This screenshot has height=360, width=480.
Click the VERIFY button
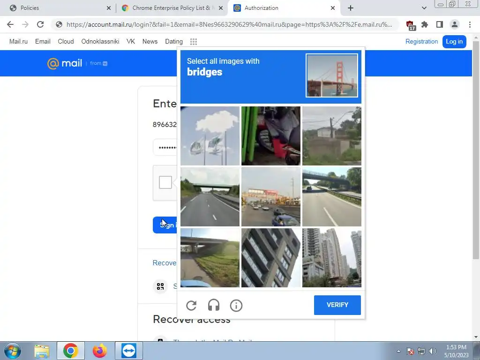337,305
